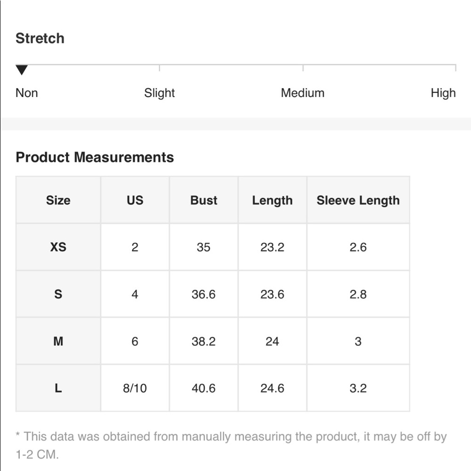Click the 8/10 US size cell
This screenshot has height=471, width=471.
pos(135,388)
